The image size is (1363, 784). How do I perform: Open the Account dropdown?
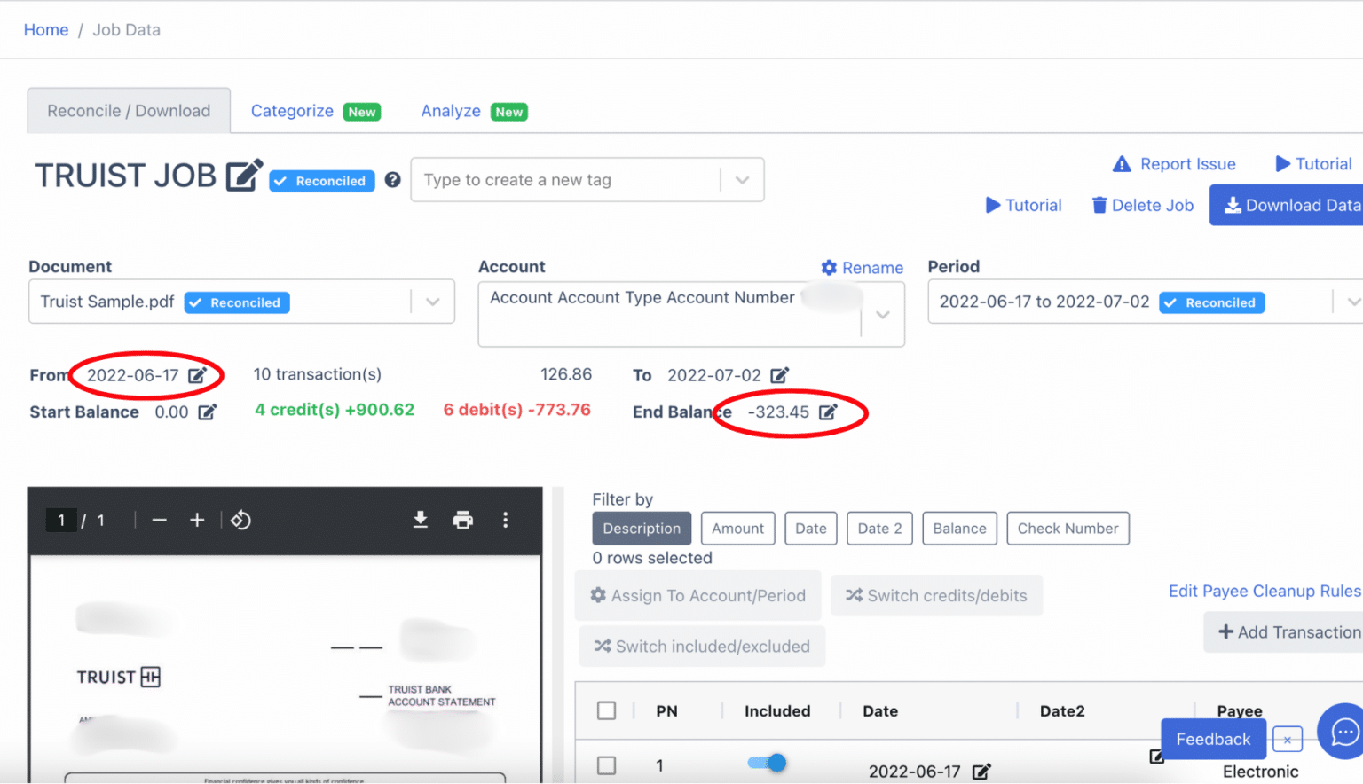click(882, 315)
